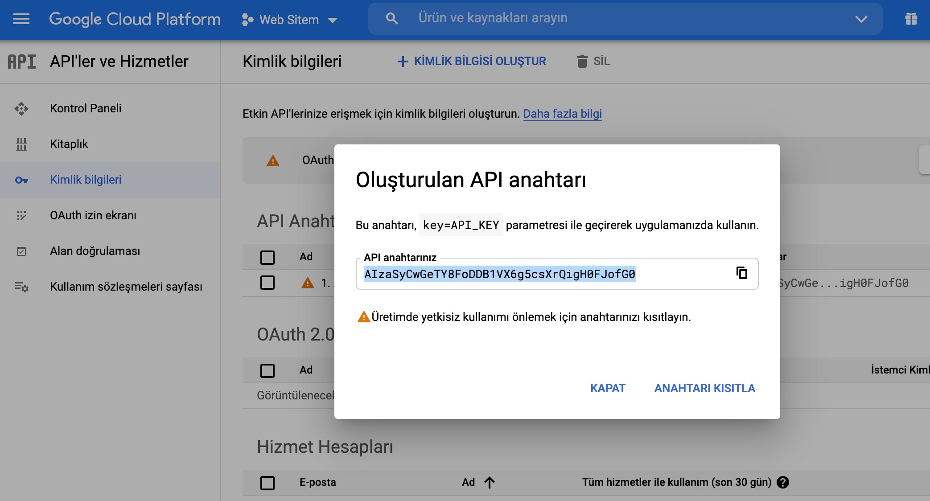Click 'Tüm hizmetler ile kullanım' column header
The image size is (930, 501).
coord(676,482)
